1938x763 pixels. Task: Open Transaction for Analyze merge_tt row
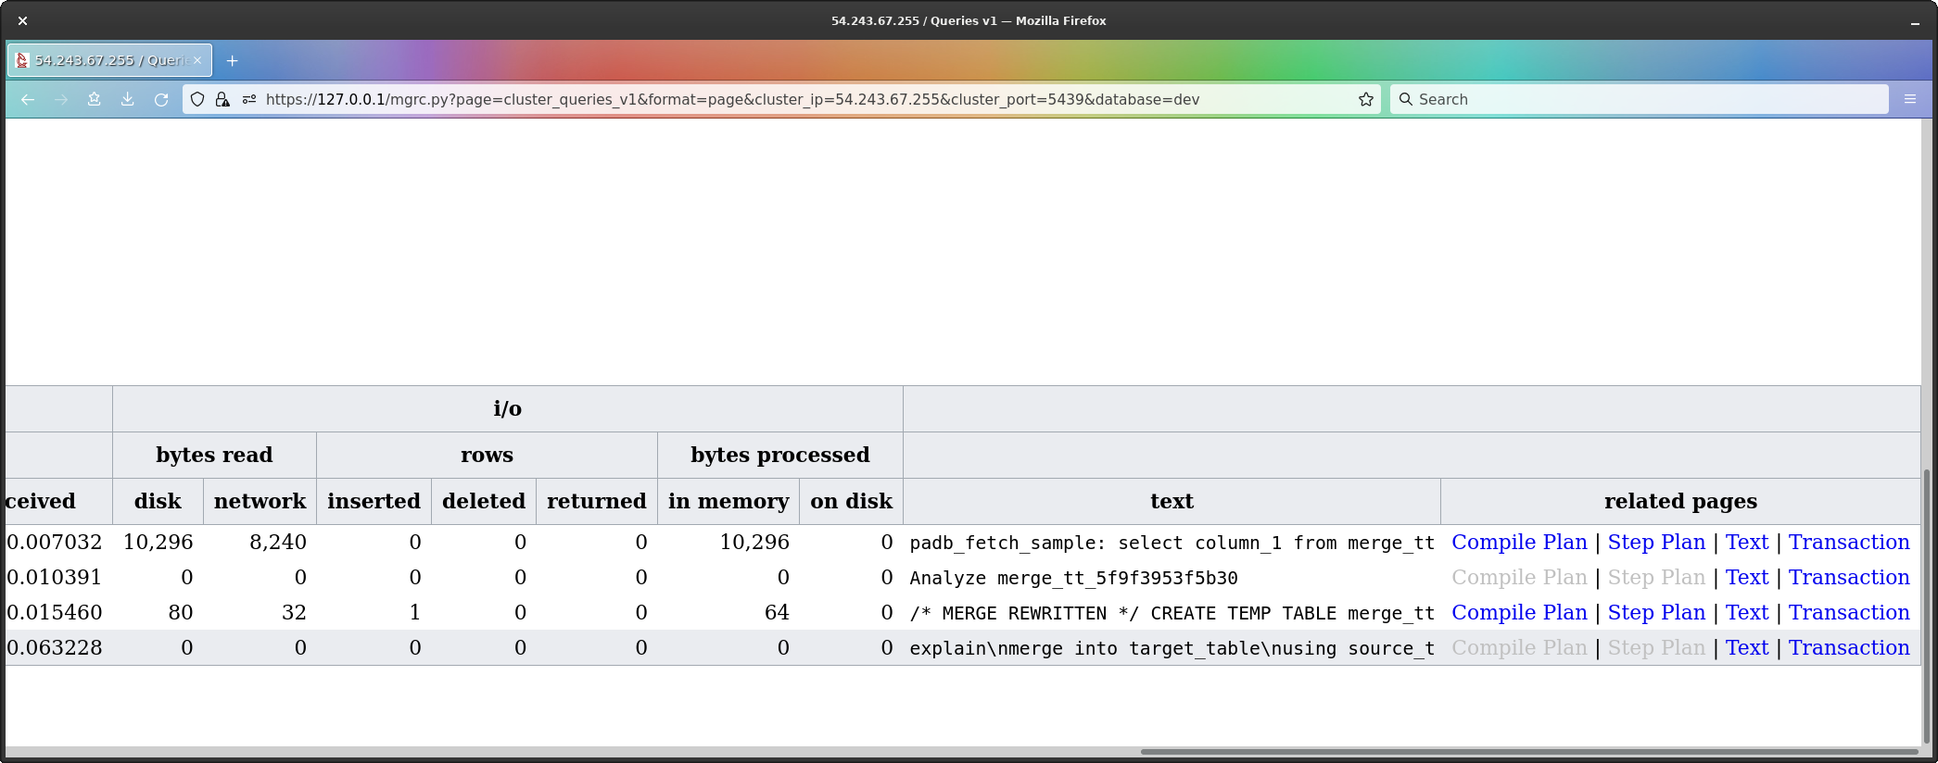tap(1849, 578)
